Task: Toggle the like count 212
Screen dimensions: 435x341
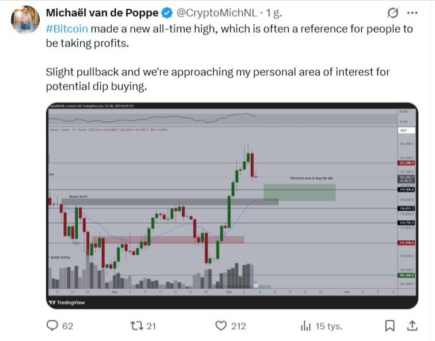Action: tap(239, 326)
